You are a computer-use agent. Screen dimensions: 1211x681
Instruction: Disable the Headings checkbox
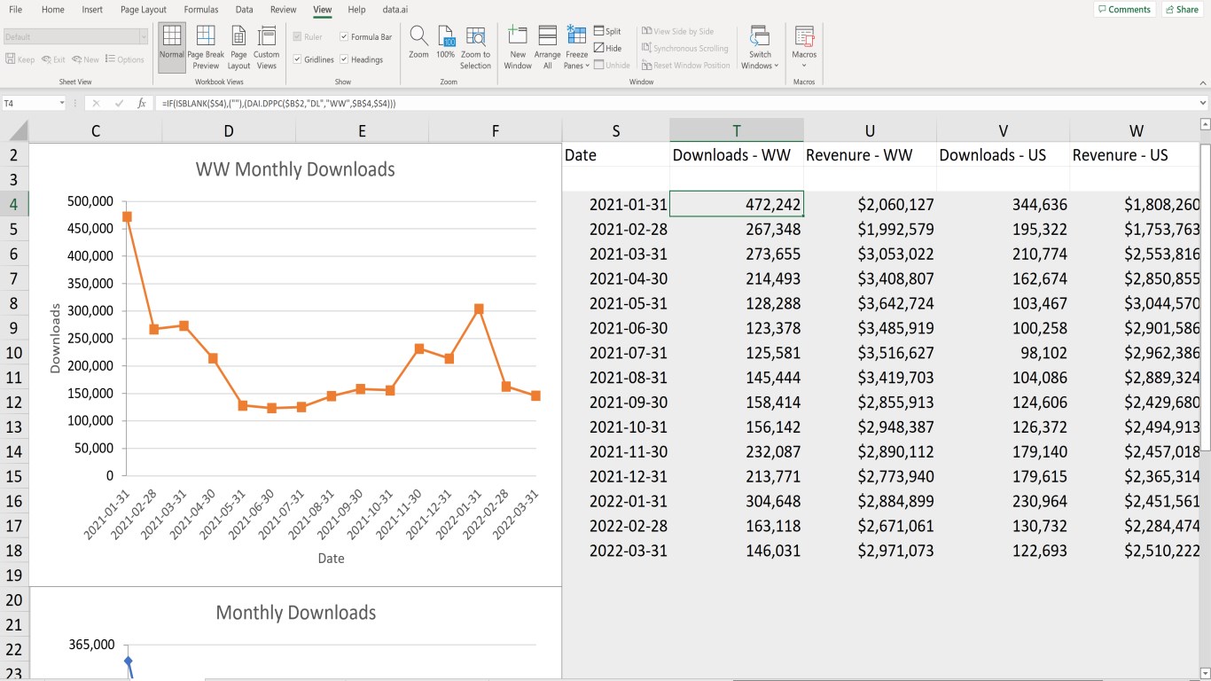click(344, 59)
